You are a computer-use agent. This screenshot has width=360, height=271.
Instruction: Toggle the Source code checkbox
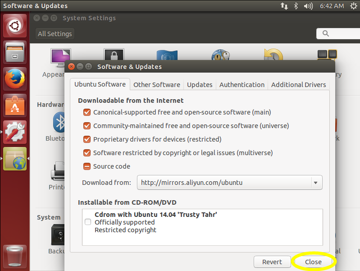pyautogui.click(x=87, y=166)
